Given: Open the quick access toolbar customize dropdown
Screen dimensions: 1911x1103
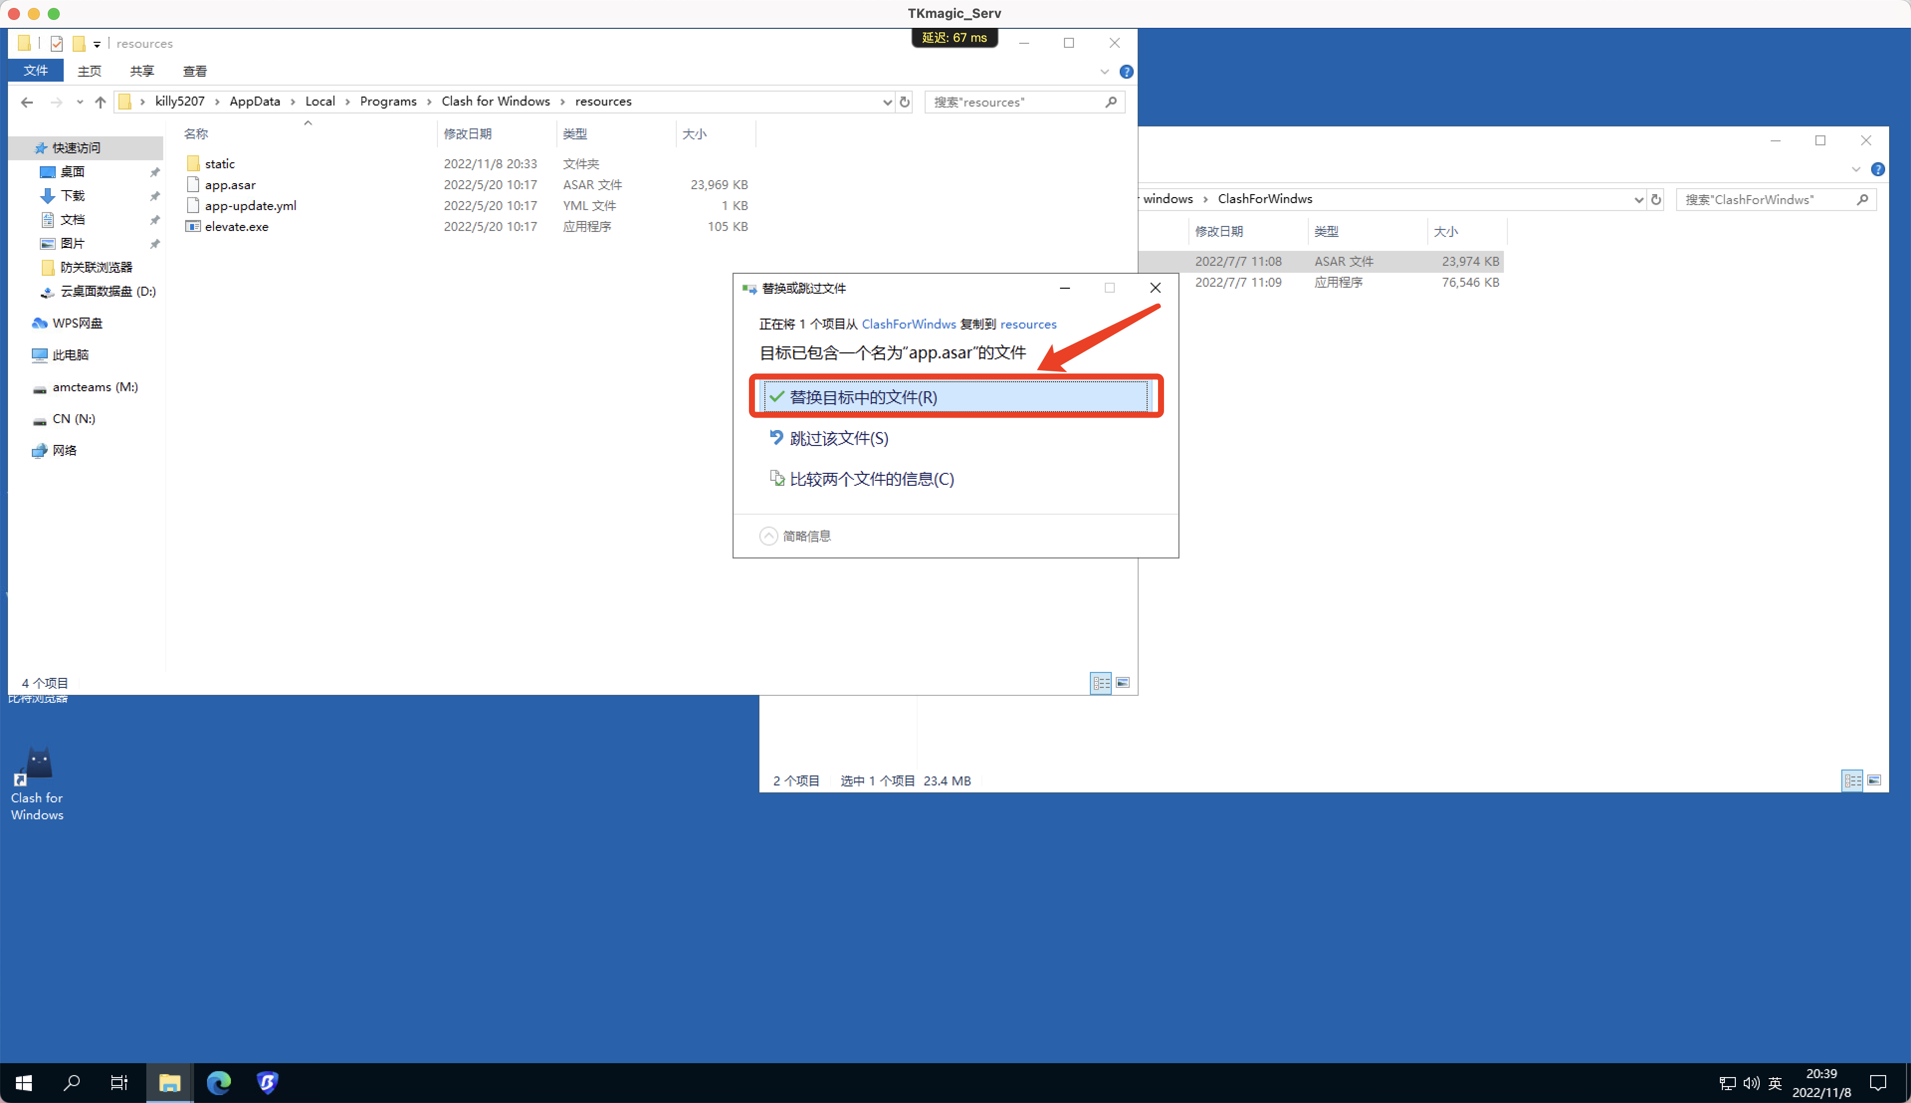Looking at the screenshot, I should 96,43.
